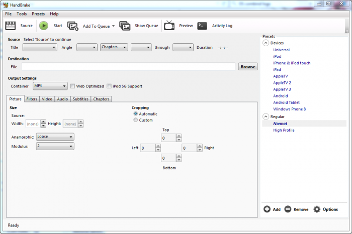
Task: Open the Chapters mode dropdown
Action: click(x=114, y=47)
